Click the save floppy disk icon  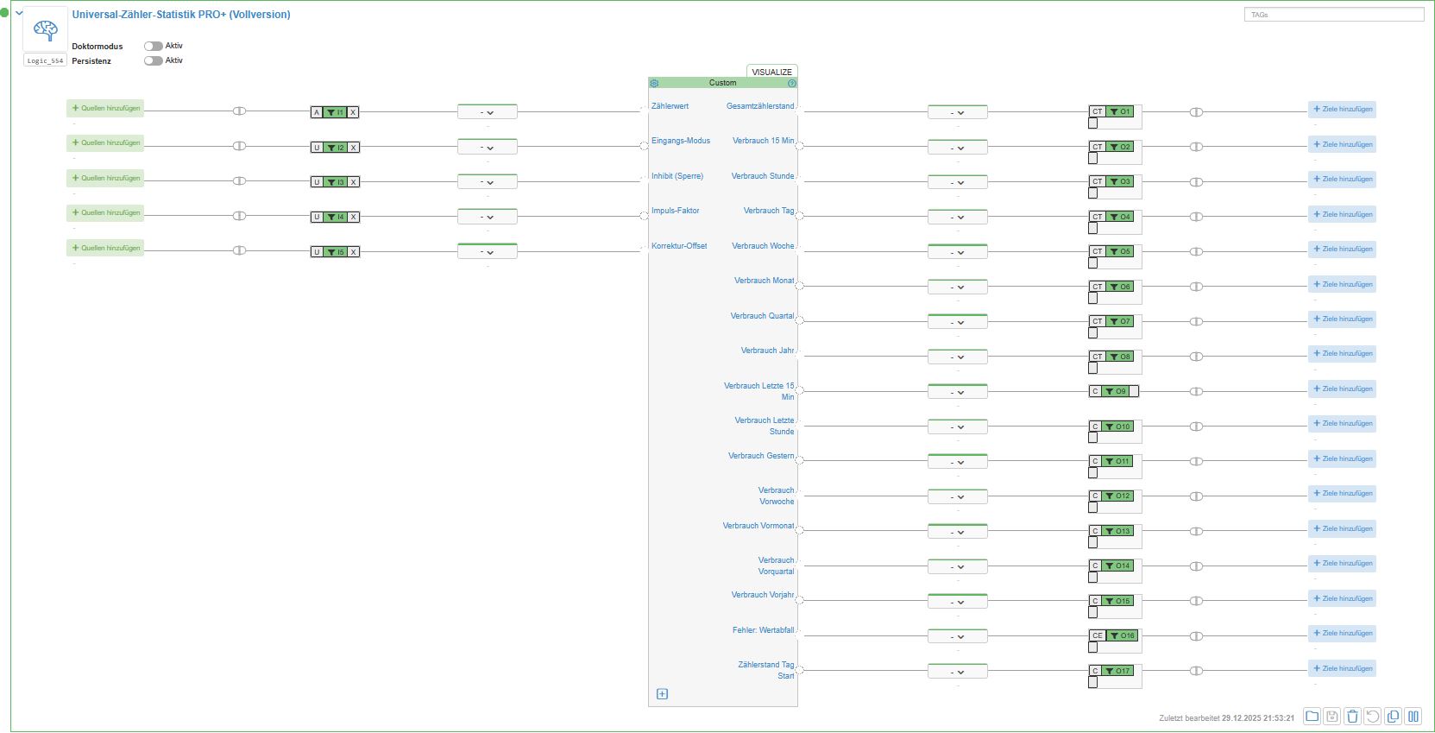click(x=1332, y=717)
